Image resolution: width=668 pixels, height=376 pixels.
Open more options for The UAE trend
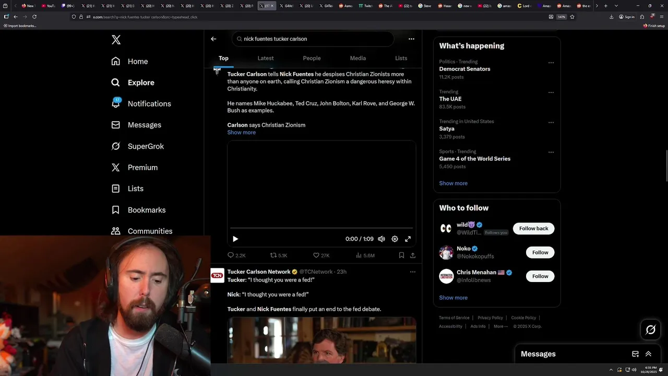[551, 92]
